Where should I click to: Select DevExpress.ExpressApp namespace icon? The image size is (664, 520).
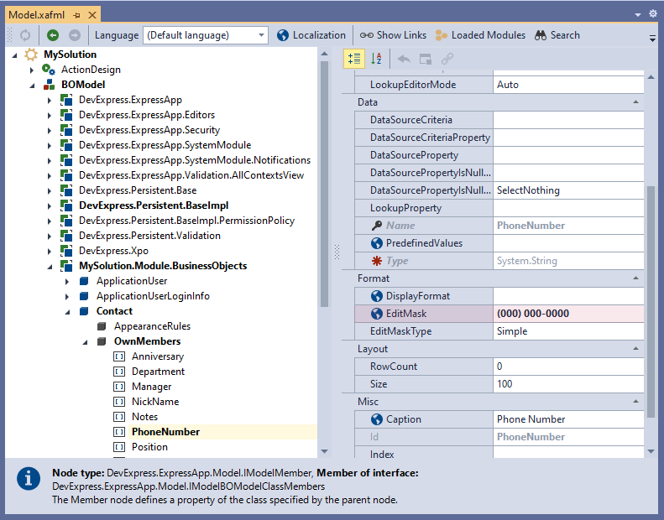coord(66,100)
